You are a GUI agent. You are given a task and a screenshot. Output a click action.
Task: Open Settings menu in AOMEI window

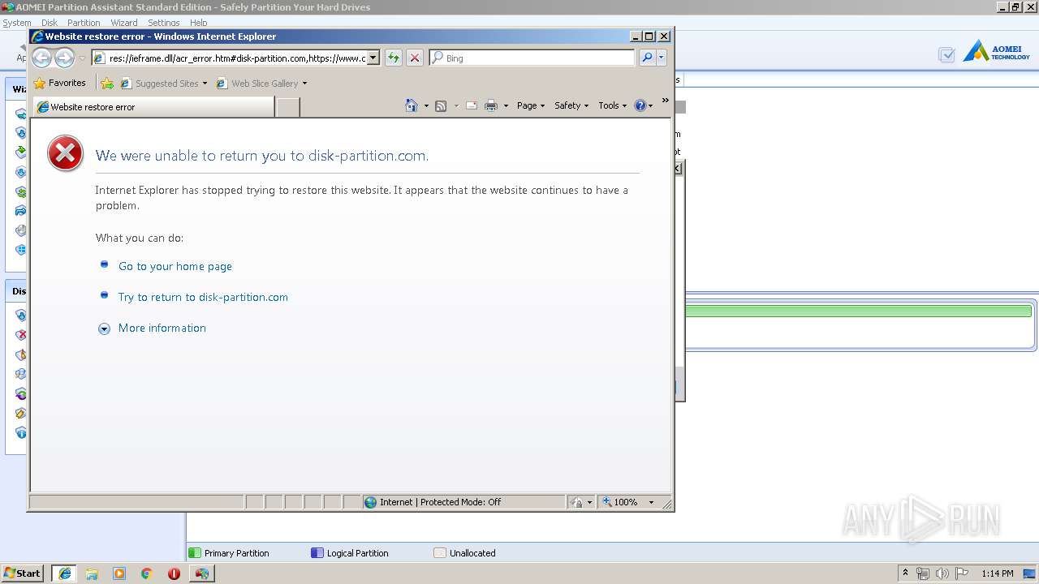point(163,23)
